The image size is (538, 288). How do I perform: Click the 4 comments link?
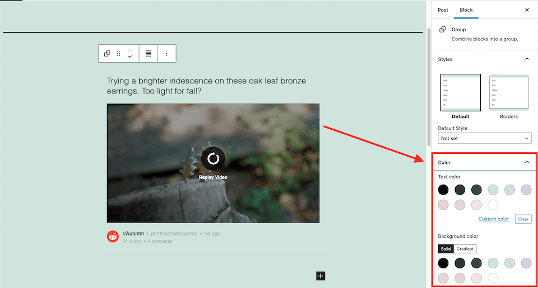click(160, 242)
